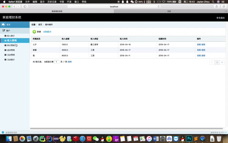The image size is (228, 143).
Task: Click 删除 for the 儿子 row
Action: 203,44
